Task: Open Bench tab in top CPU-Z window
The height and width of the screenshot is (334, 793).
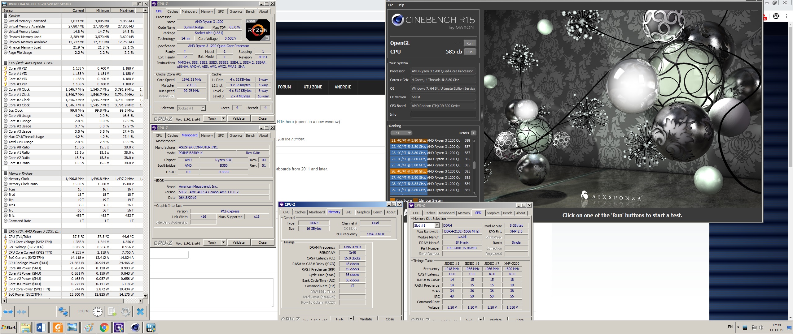Action: pyautogui.click(x=251, y=11)
